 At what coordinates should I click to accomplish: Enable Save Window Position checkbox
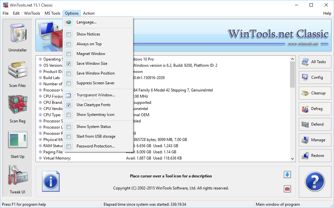tap(68, 73)
